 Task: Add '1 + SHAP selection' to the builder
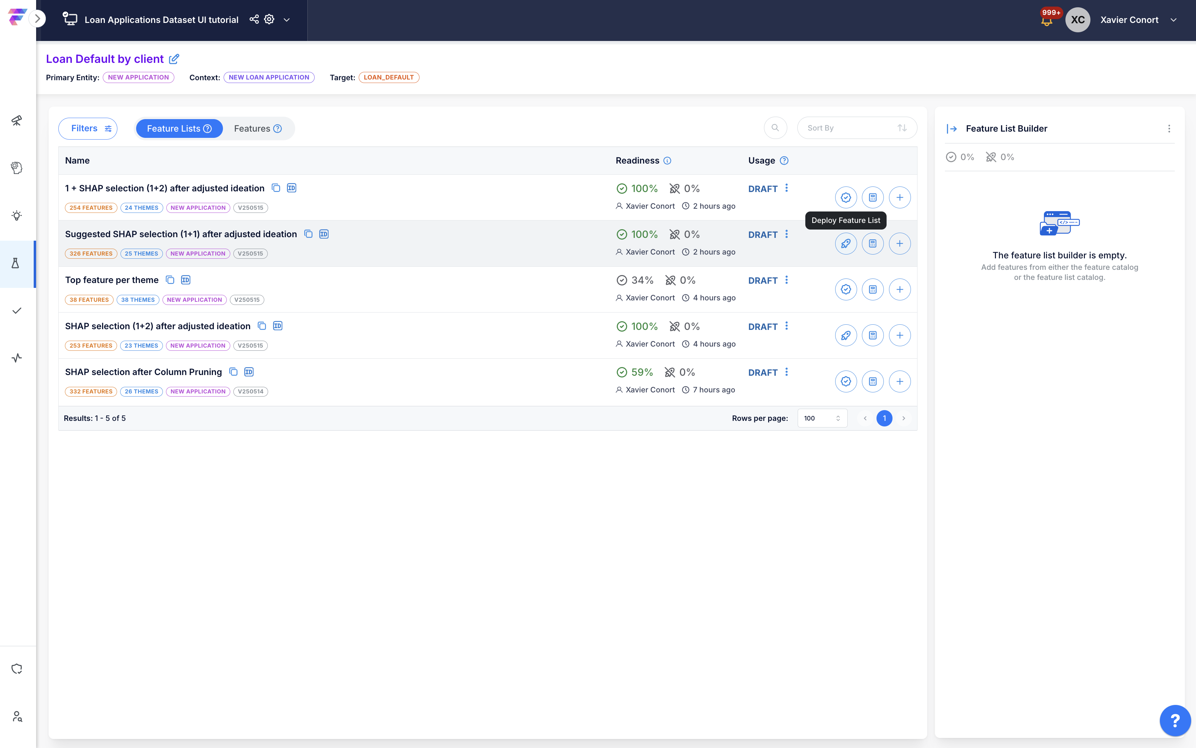click(x=900, y=198)
